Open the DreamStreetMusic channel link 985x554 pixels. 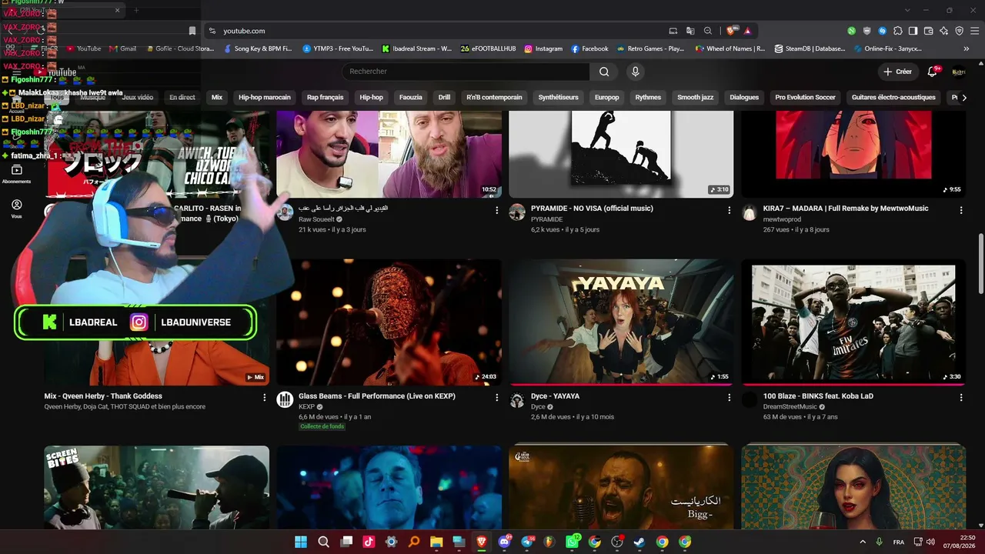pyautogui.click(x=790, y=407)
